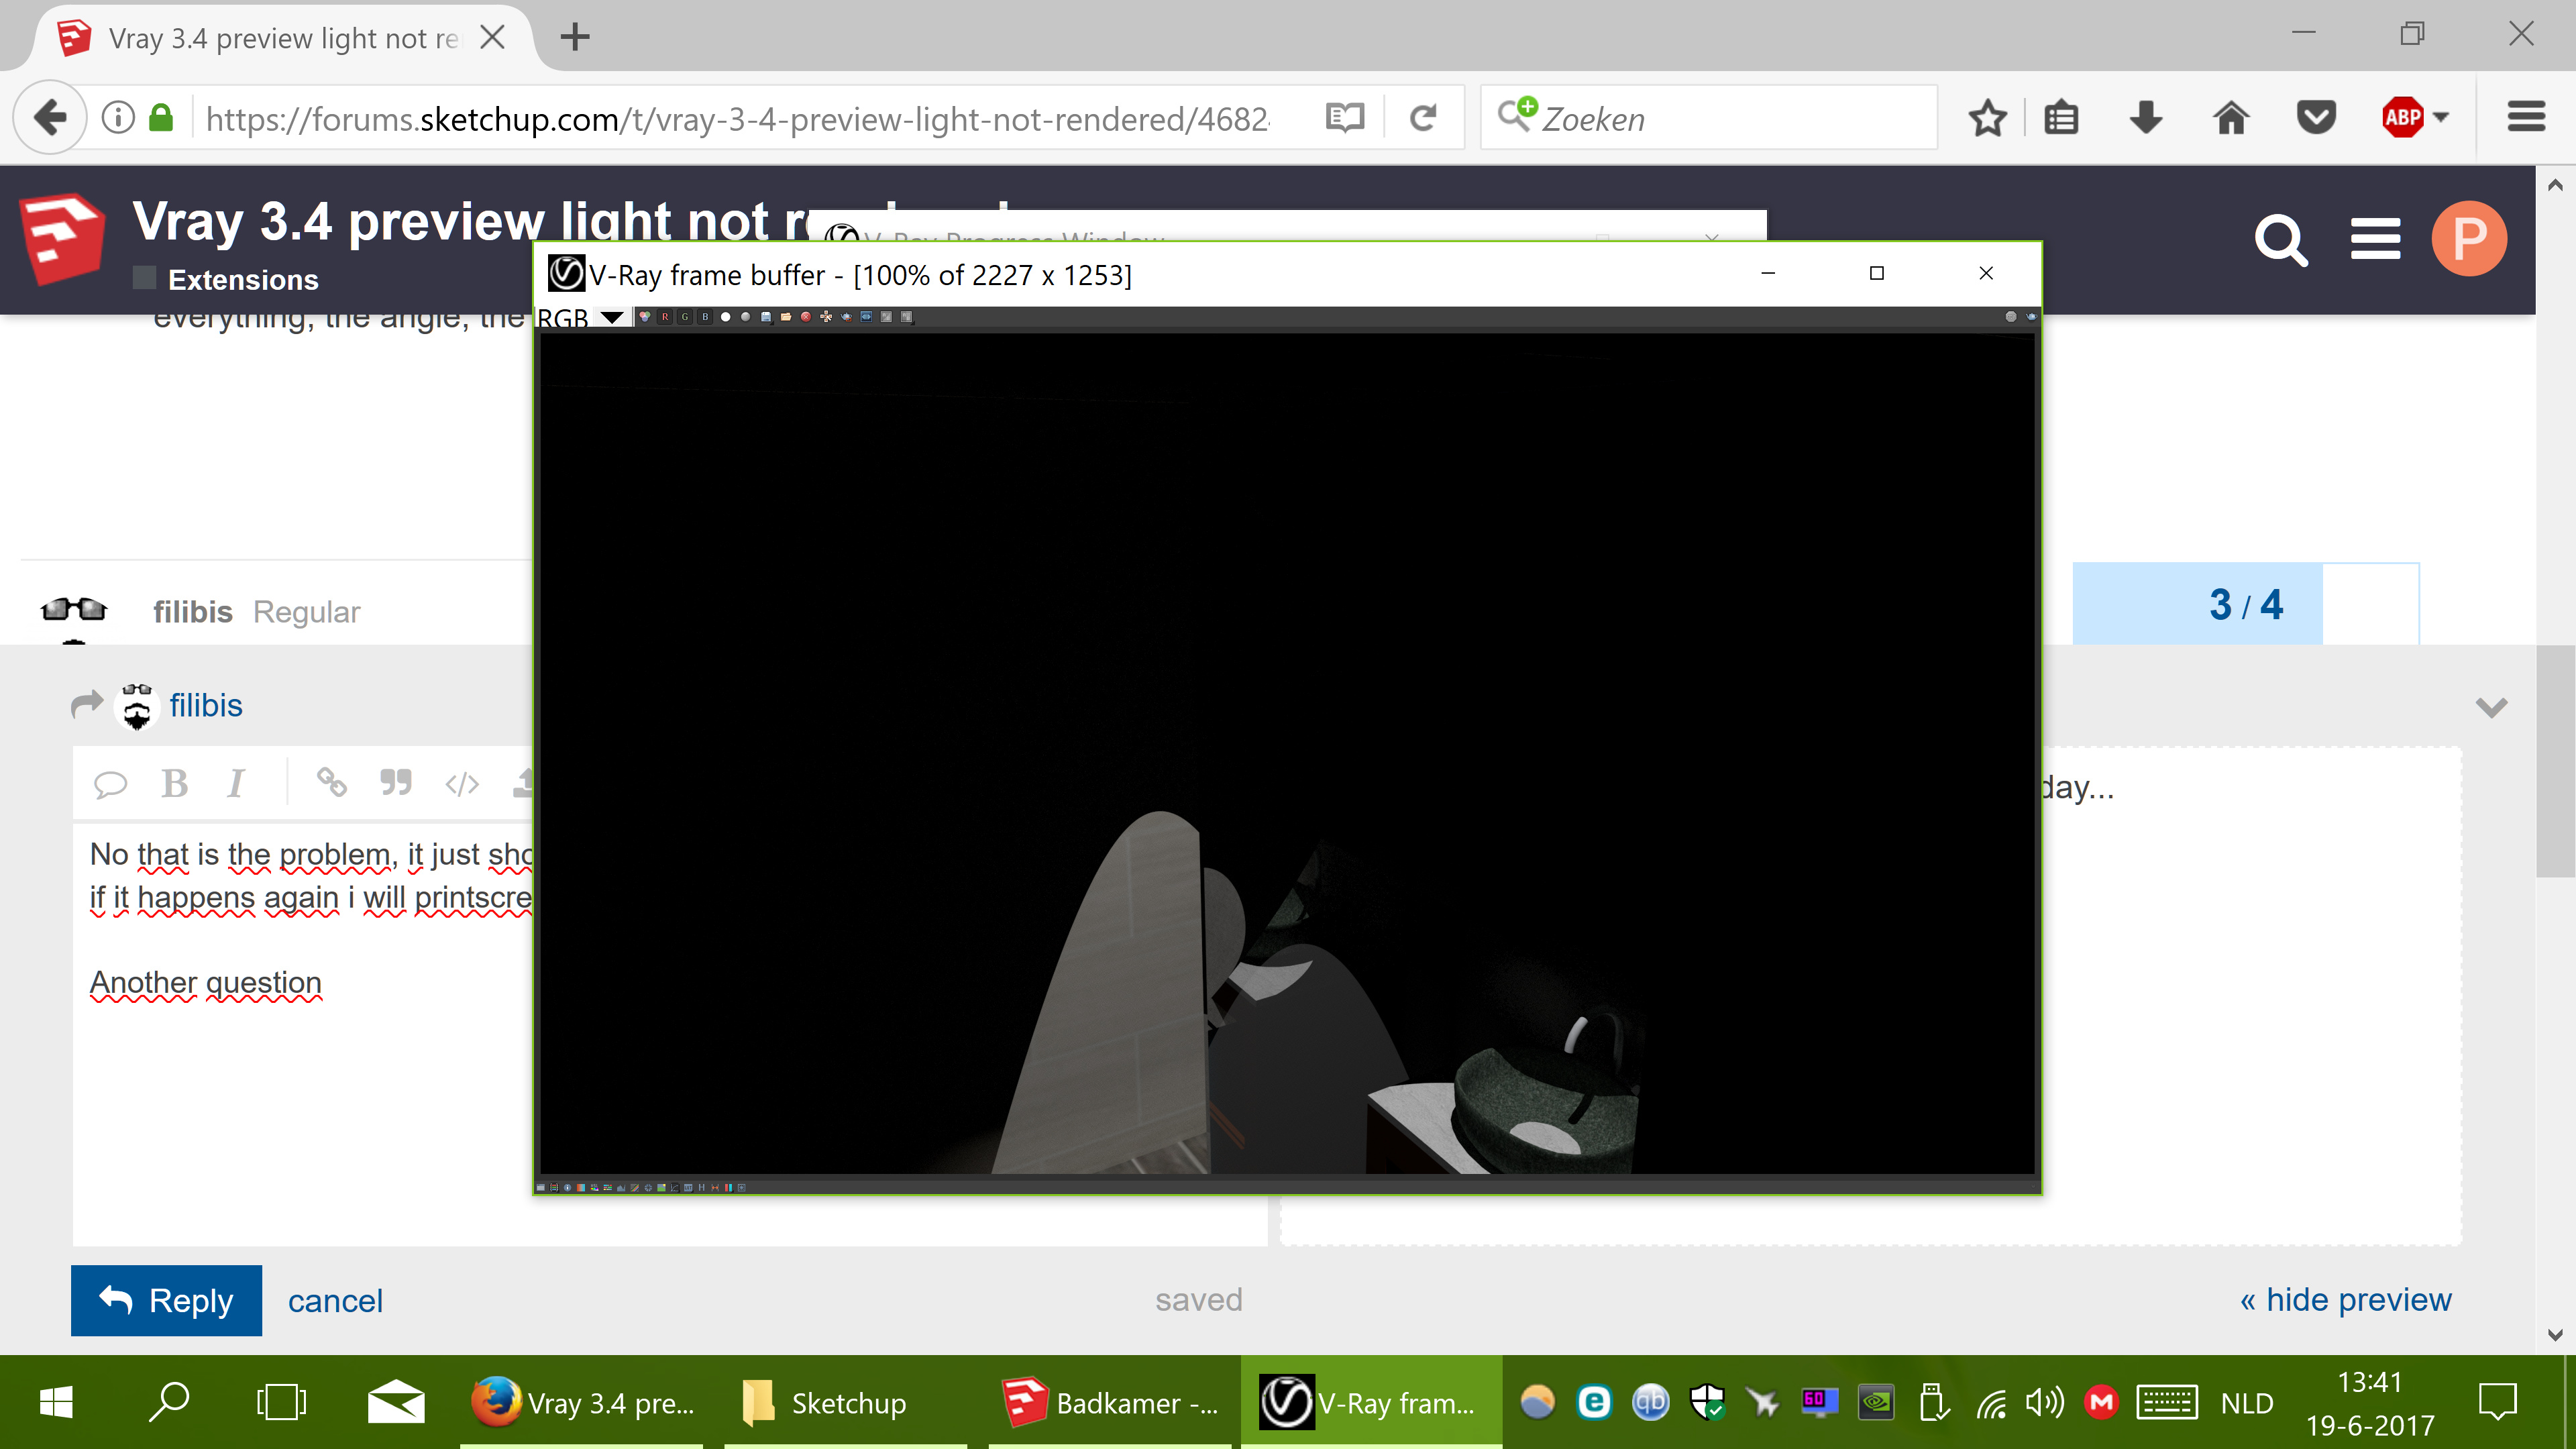Go to Firefox home page

[x=2231, y=118]
